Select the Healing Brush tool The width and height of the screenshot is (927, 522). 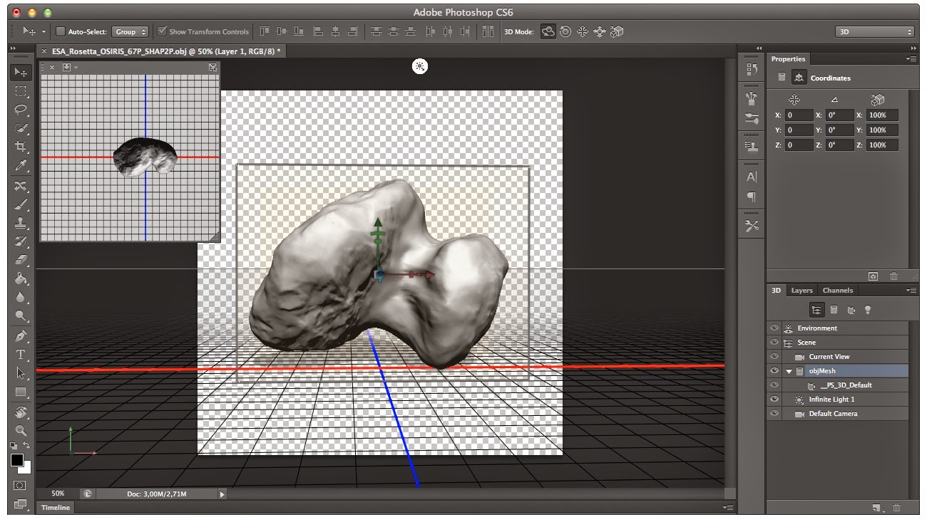[21, 187]
